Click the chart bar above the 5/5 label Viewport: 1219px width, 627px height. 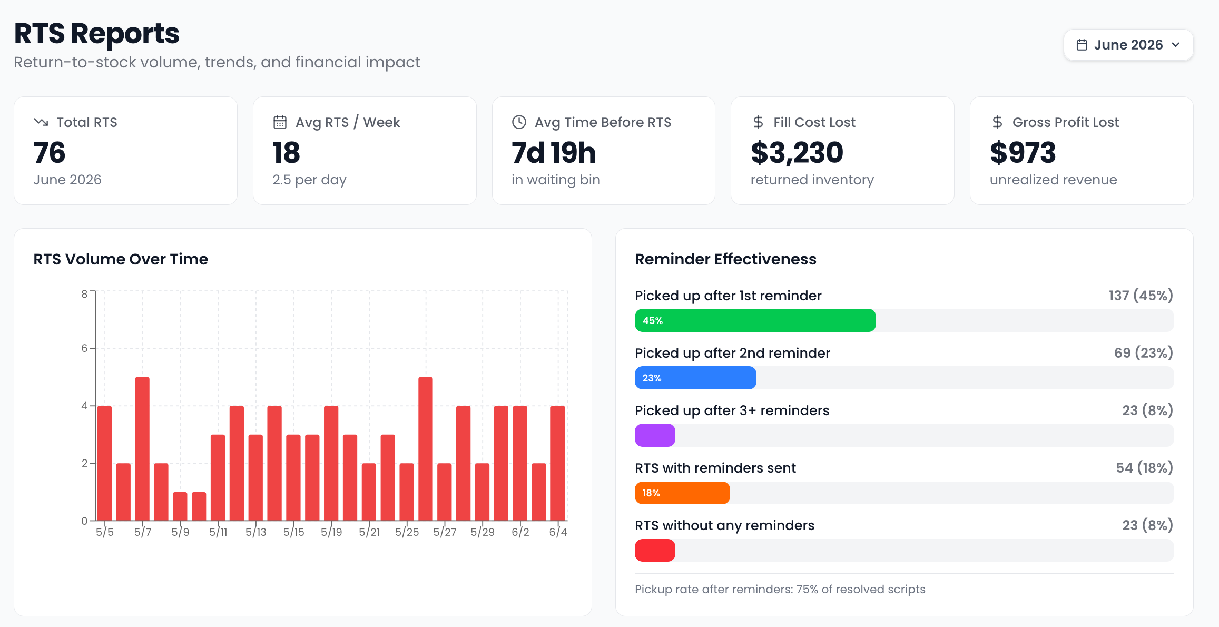click(105, 463)
